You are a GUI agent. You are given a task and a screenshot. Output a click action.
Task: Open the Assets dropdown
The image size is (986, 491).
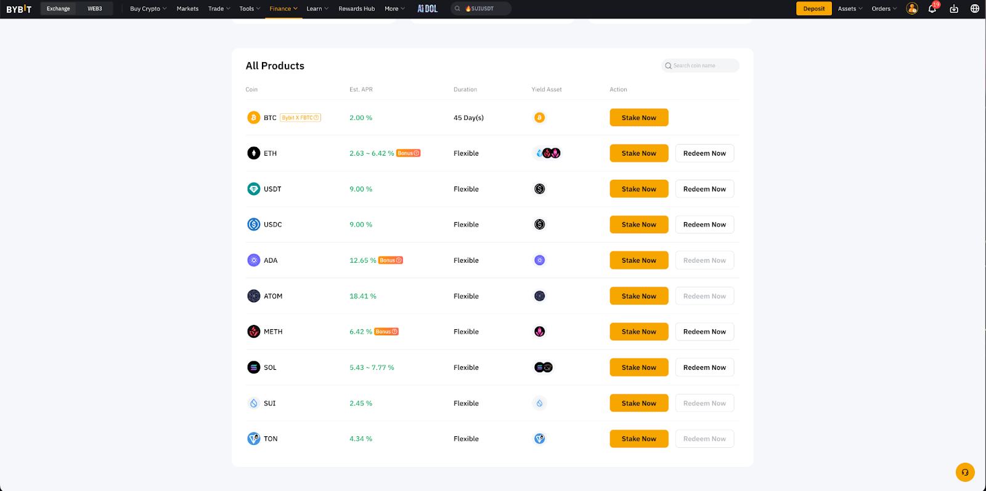tap(850, 9)
